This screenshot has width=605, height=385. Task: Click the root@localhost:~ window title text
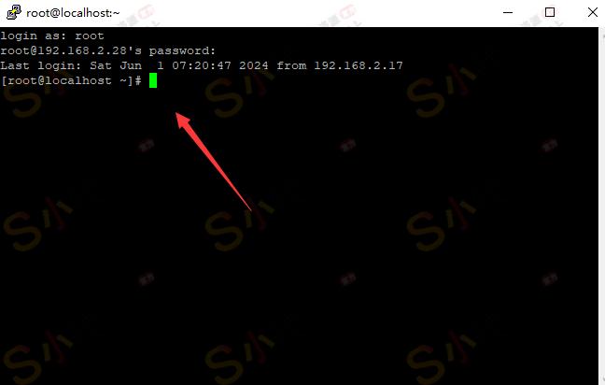click(73, 13)
